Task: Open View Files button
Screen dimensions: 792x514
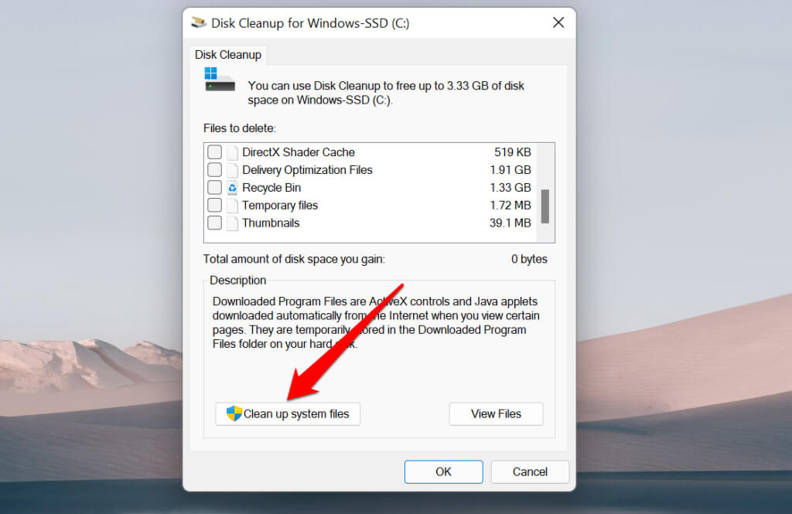Action: (x=496, y=414)
